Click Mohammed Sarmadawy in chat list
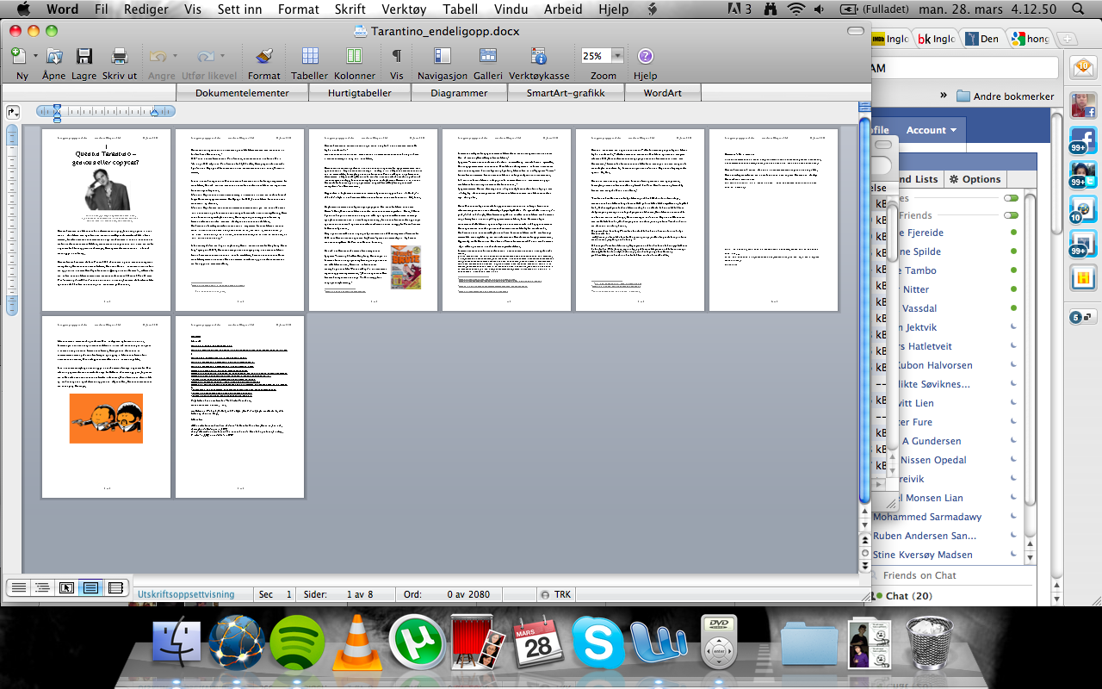Viewport: 1102px width, 689px height. pyautogui.click(x=927, y=517)
